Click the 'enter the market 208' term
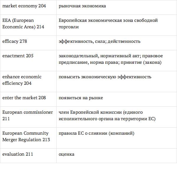The image size is (177, 169). 24,98
